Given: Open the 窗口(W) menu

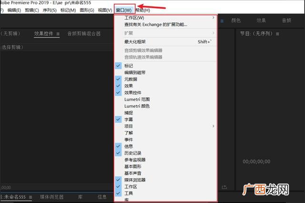Looking at the screenshot, I should click(124, 10).
